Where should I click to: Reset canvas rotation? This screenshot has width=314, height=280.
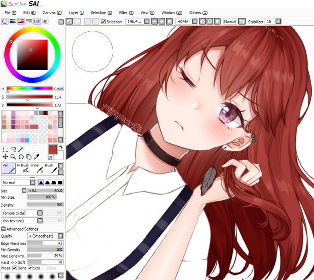click(x=217, y=21)
